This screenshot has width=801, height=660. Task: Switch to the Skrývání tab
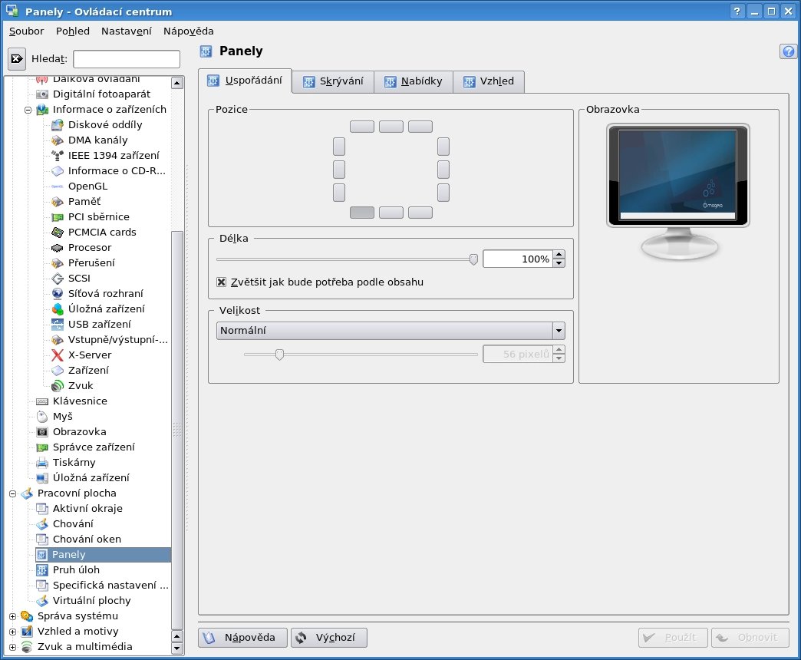(333, 81)
